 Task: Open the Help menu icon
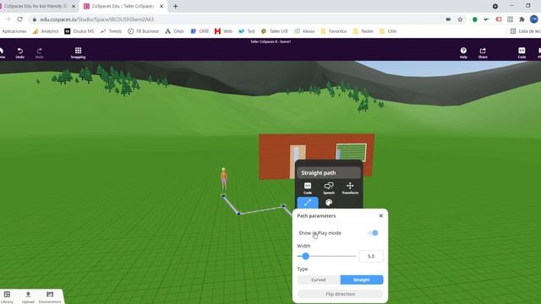pyautogui.click(x=463, y=52)
